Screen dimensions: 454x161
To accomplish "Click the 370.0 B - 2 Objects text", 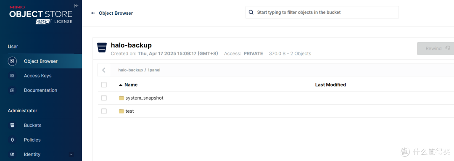I will pyautogui.click(x=290, y=53).
